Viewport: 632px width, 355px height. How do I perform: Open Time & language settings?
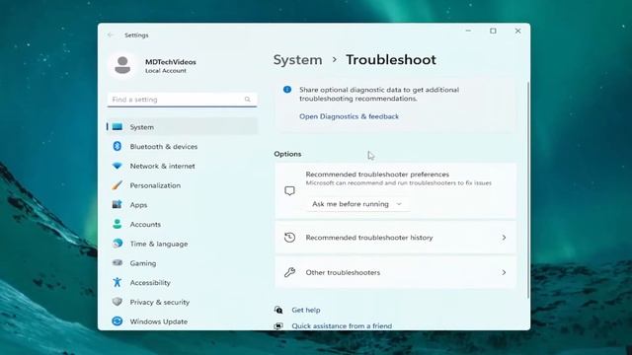pos(182,244)
